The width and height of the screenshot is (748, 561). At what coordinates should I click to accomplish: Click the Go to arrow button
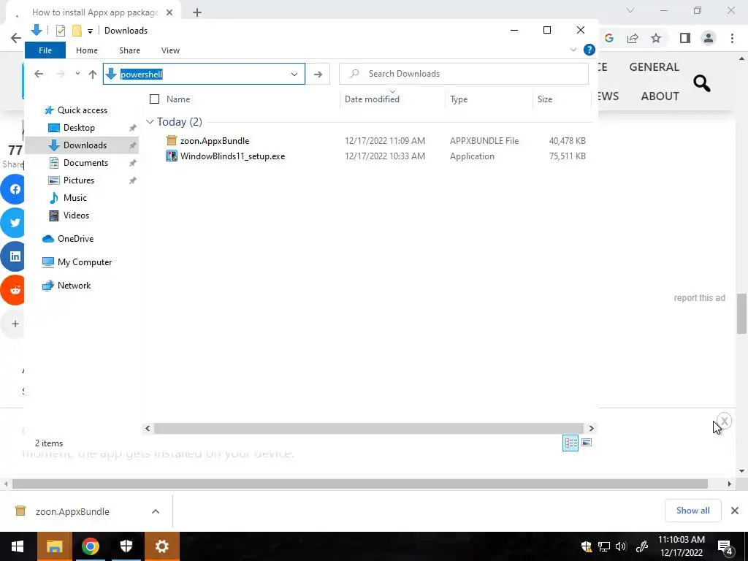pyautogui.click(x=318, y=74)
